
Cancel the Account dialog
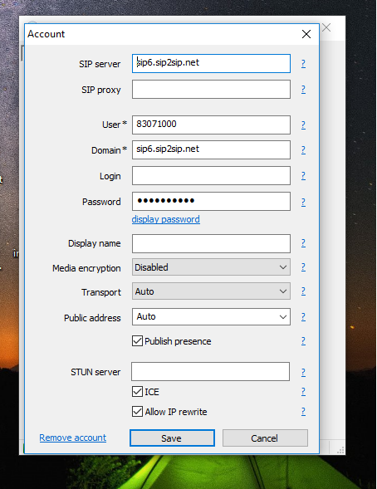pos(265,438)
